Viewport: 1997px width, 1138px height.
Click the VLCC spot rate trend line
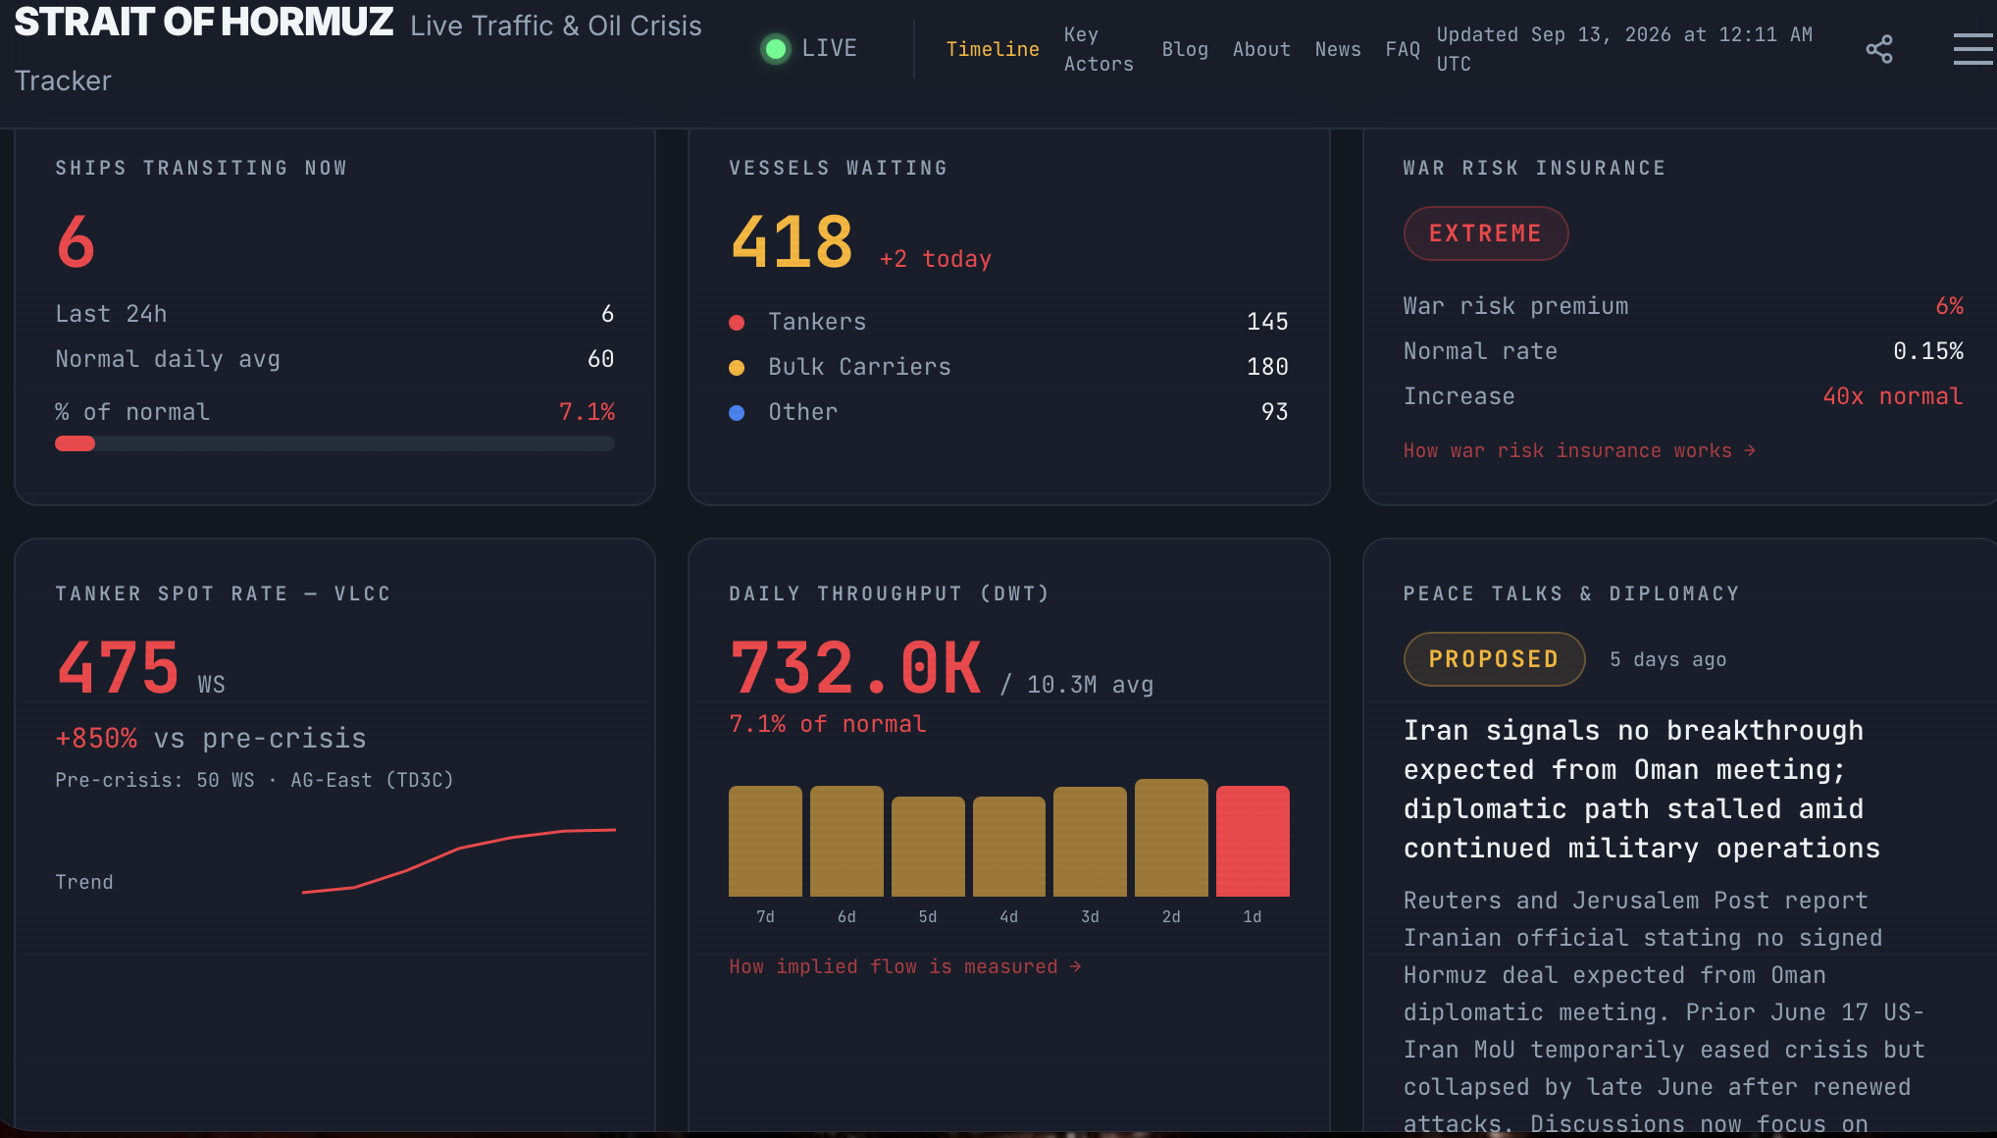(459, 860)
